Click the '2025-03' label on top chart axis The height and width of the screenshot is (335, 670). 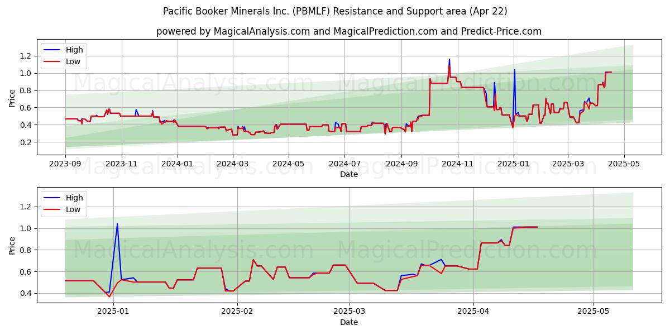[568, 164]
